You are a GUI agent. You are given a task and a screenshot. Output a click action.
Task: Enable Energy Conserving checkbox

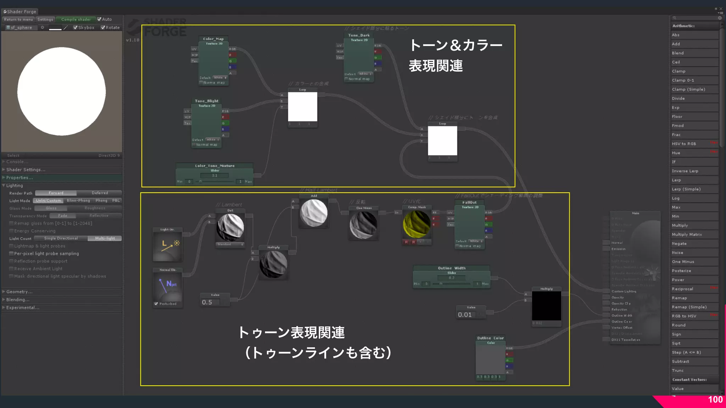coord(11,231)
